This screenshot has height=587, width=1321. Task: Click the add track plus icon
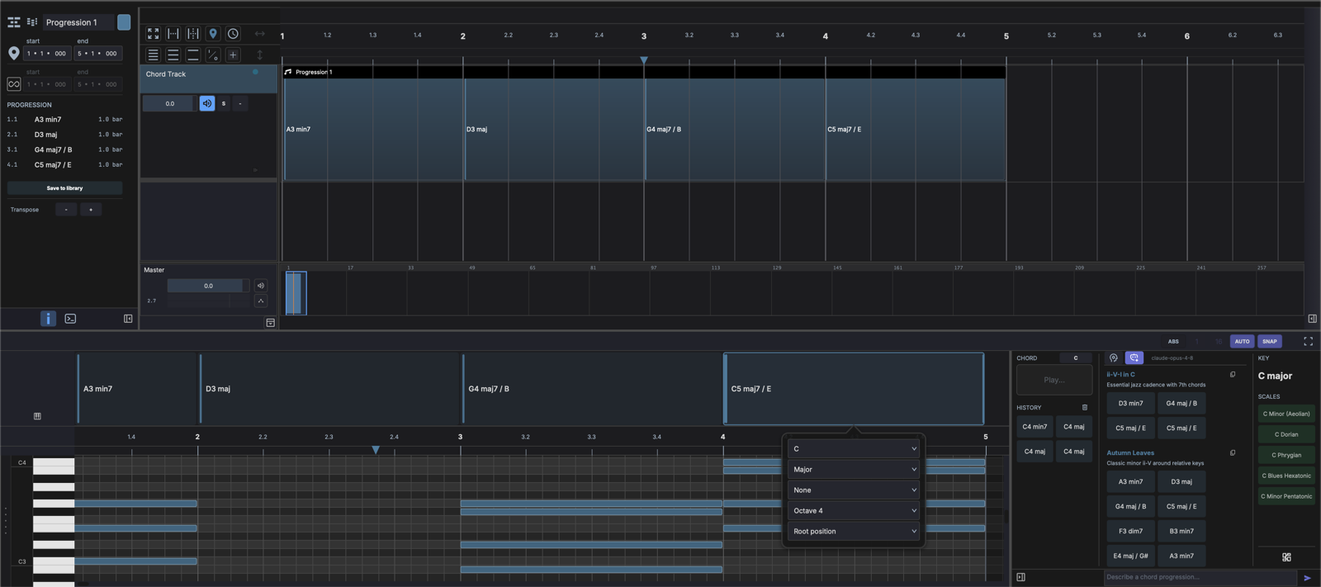click(233, 54)
